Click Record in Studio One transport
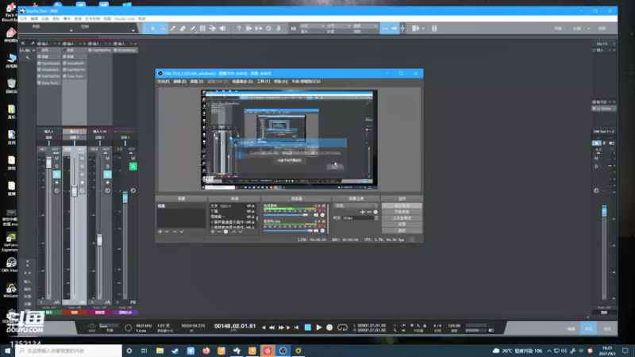Image resolution: width=635 pixels, height=357 pixels. tap(329, 327)
